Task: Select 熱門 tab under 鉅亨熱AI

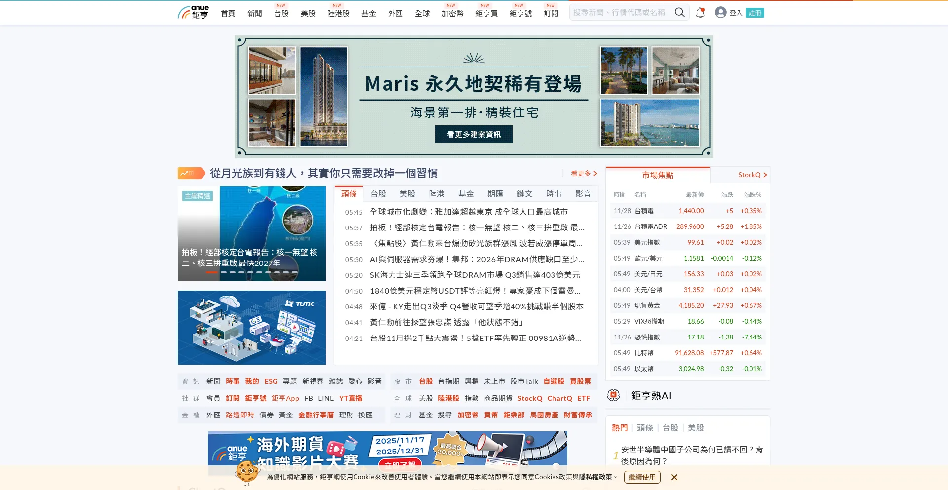Action: point(620,428)
